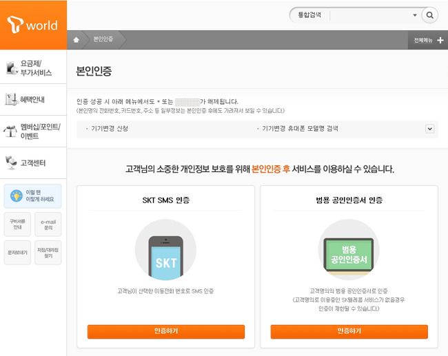Open 구비서류 안내 quick link

point(17,224)
